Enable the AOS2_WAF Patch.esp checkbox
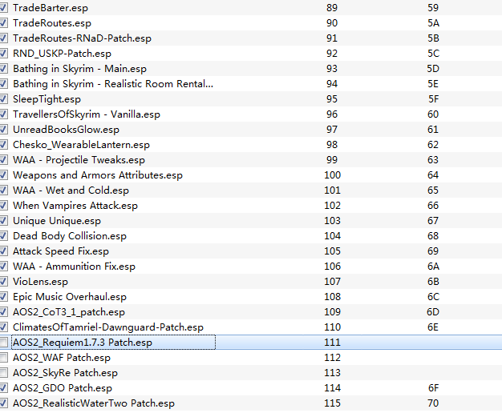The image size is (502, 413). click(3, 358)
